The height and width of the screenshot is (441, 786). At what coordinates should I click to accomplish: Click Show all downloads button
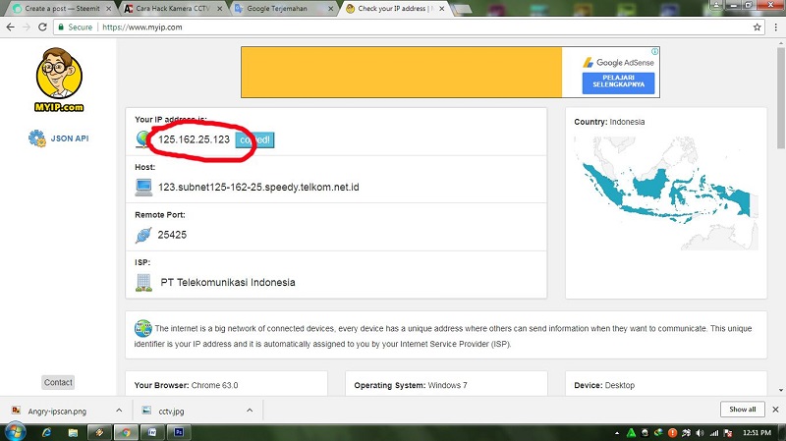click(742, 409)
